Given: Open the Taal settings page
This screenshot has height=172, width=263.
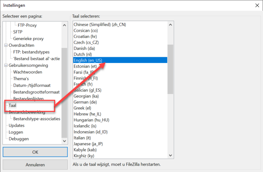Looking at the screenshot, I should click(13, 105).
